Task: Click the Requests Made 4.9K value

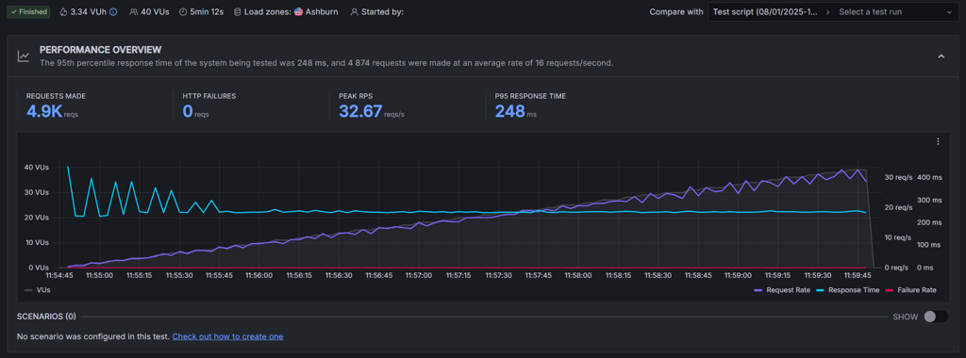Action: (43, 111)
